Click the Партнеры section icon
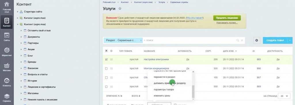295x105 pixels. (x=25, y=43)
